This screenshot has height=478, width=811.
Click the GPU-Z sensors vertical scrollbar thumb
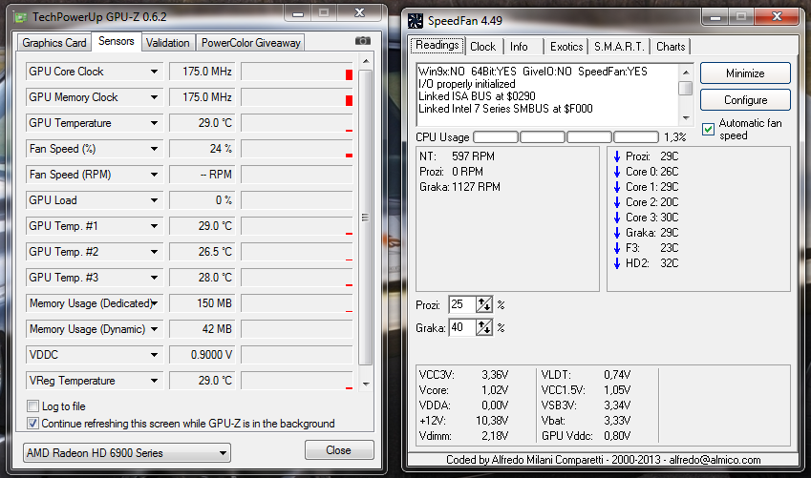pyautogui.click(x=365, y=218)
